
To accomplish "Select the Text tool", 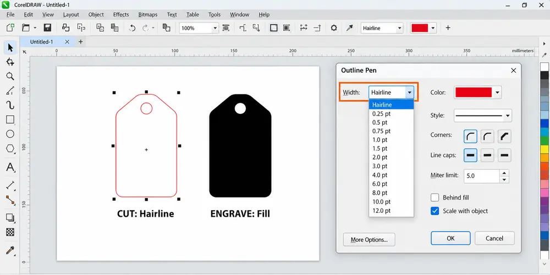I will pyautogui.click(x=10, y=167).
